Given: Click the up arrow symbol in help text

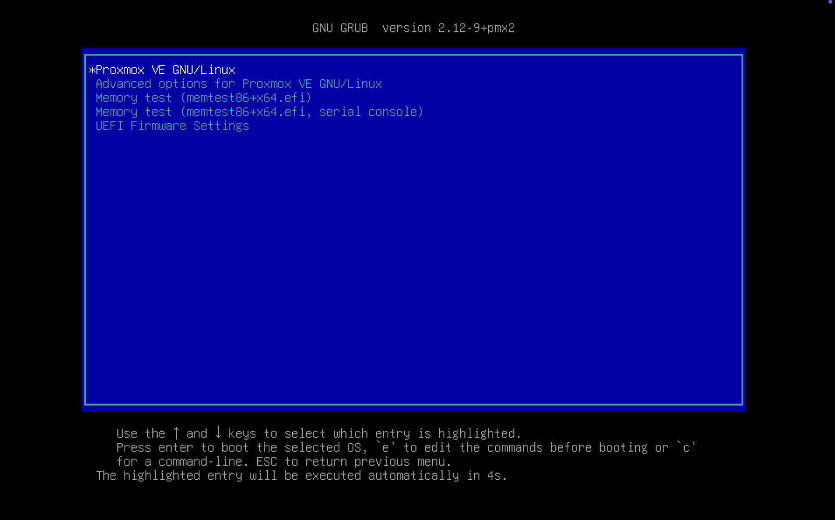Looking at the screenshot, I should pyautogui.click(x=176, y=433).
